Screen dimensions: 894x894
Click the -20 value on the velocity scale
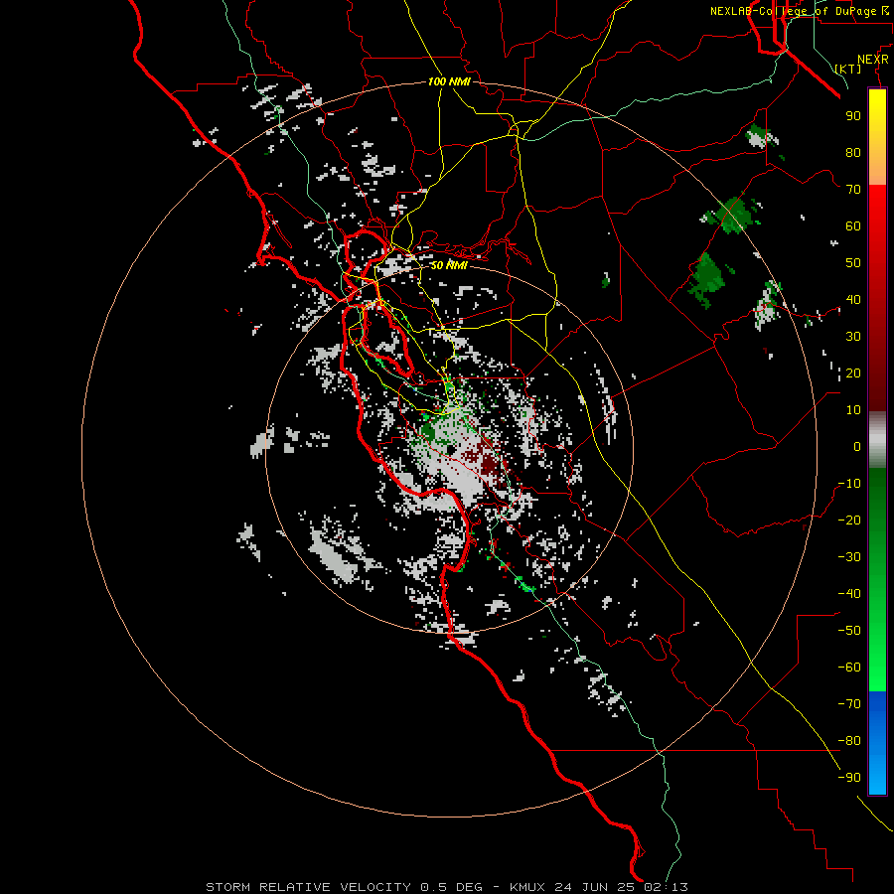pyautogui.click(x=849, y=521)
